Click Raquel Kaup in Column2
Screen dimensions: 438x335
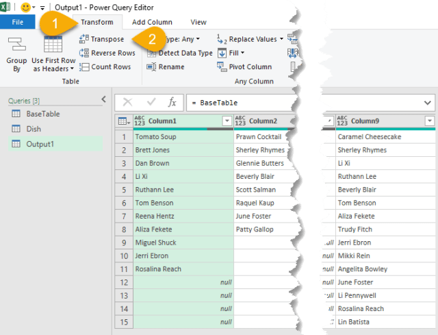pyautogui.click(x=264, y=203)
